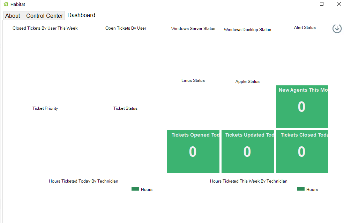The image size is (344, 223).
Task: Click Closed Tickets By User This Week title
Action: click(x=45, y=28)
